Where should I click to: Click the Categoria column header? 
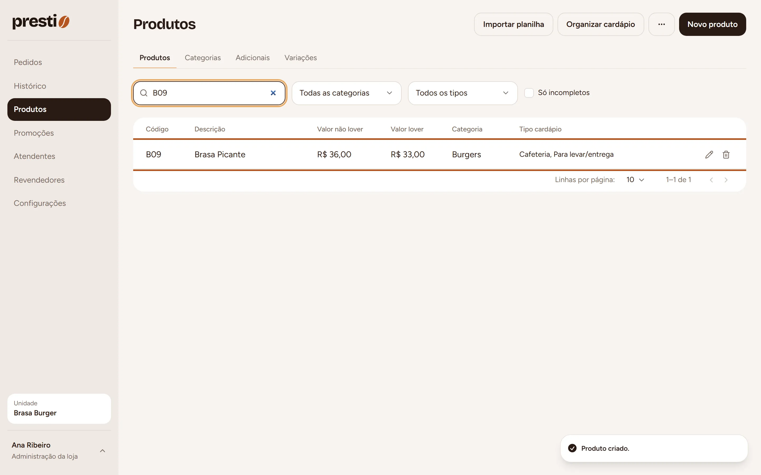pyautogui.click(x=467, y=129)
